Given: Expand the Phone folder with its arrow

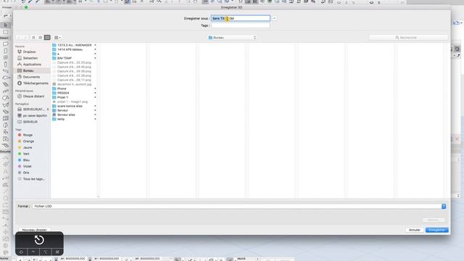Looking at the screenshot, I should tap(95, 88).
